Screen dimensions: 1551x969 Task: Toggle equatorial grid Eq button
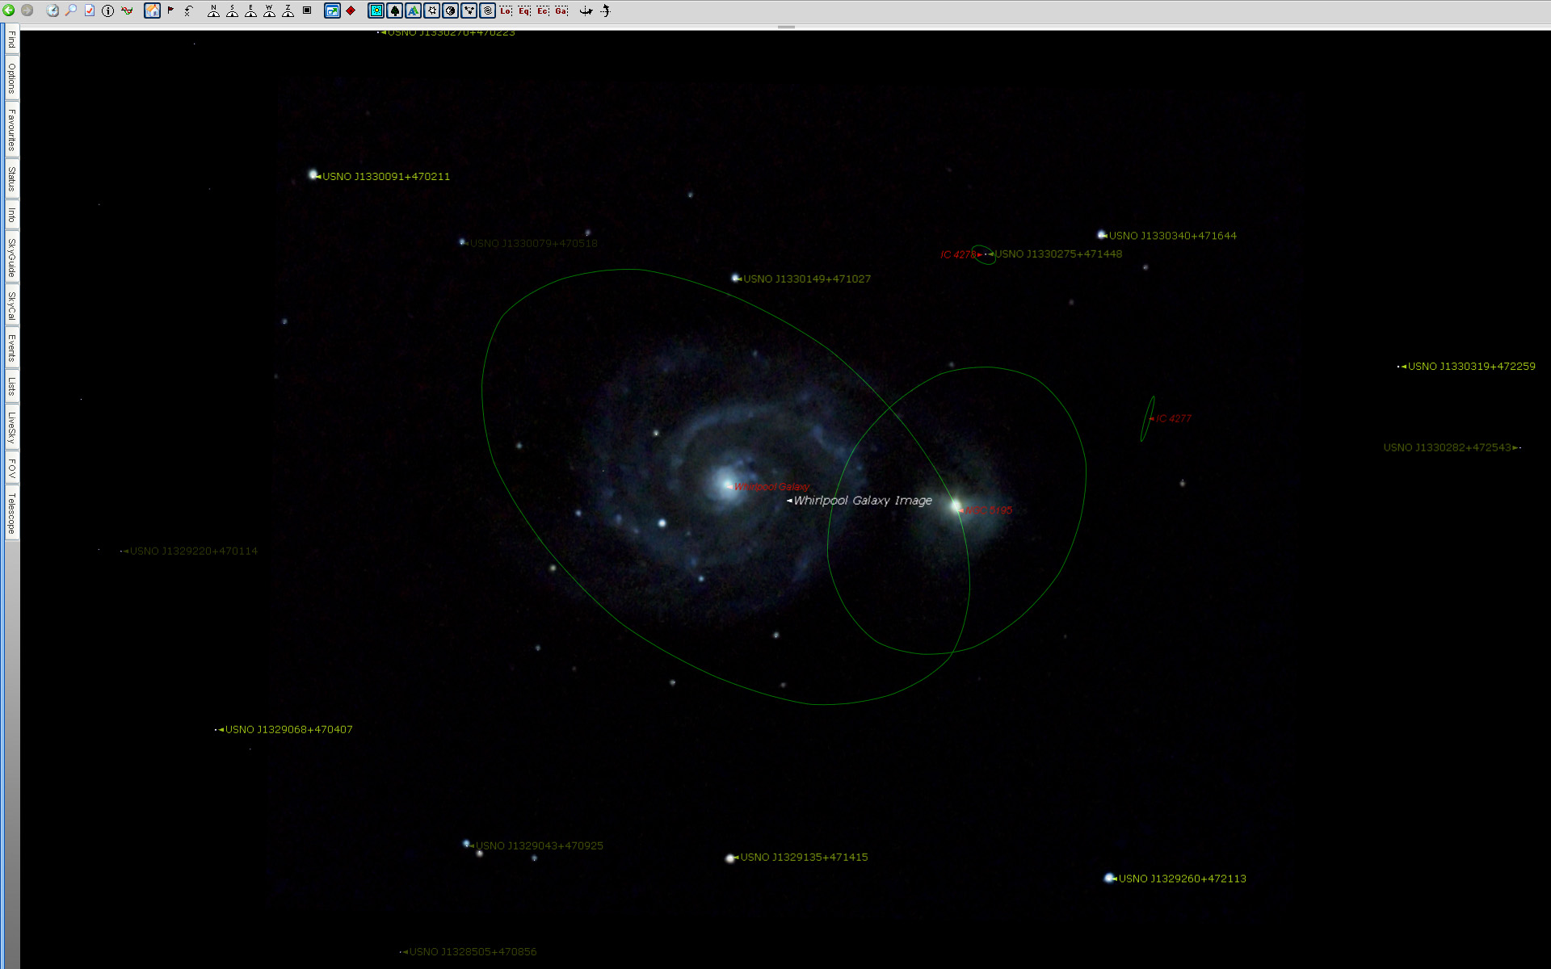click(x=524, y=10)
